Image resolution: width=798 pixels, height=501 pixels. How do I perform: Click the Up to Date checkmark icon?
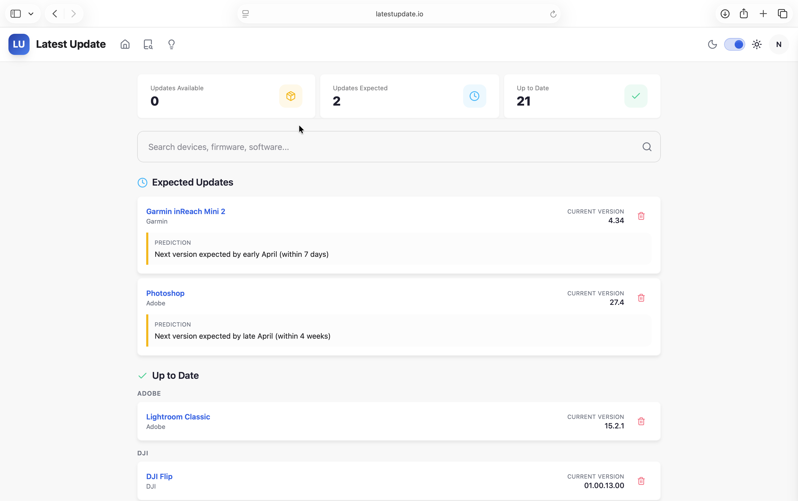636,96
